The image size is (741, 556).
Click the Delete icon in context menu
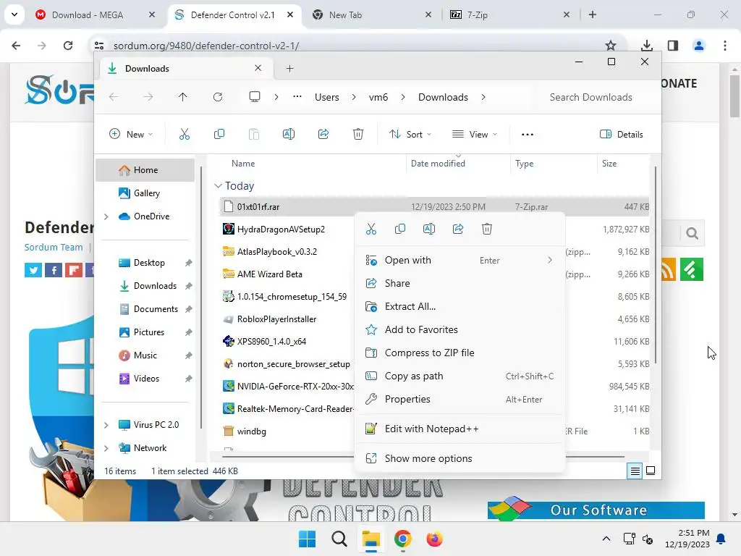click(487, 229)
